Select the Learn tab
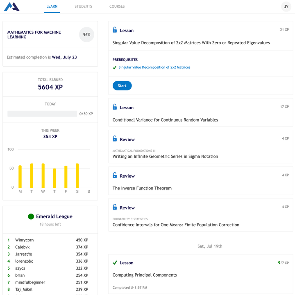The image size is (295, 295). 52,7
